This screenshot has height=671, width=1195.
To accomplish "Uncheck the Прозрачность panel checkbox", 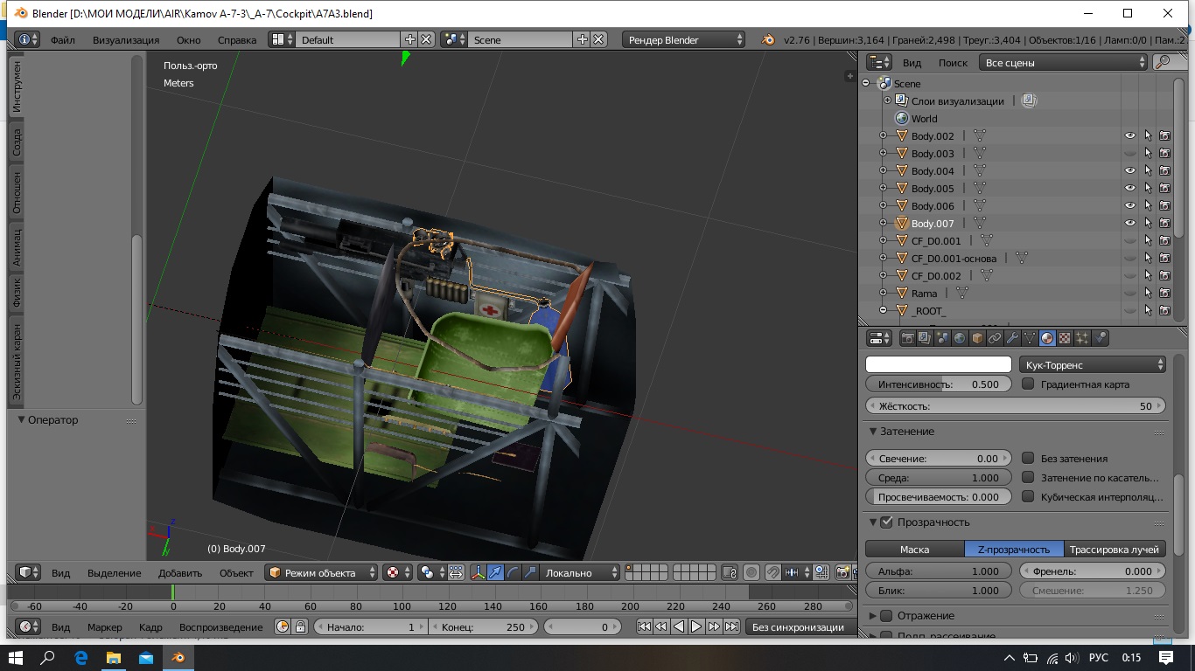I will coord(886,522).
